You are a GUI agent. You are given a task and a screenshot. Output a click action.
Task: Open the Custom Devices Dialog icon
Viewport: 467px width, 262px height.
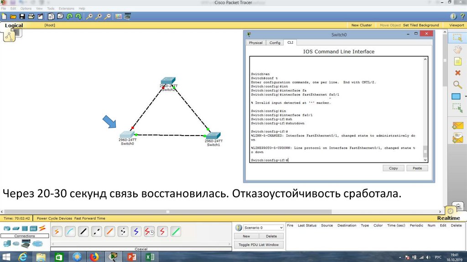(x=128, y=16)
